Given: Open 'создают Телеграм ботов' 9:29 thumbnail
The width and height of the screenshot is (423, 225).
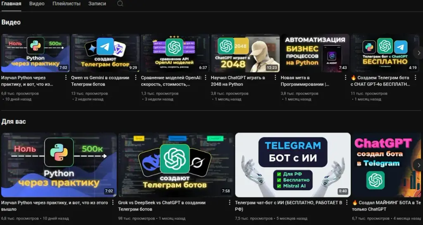Looking at the screenshot, I should point(105,53).
